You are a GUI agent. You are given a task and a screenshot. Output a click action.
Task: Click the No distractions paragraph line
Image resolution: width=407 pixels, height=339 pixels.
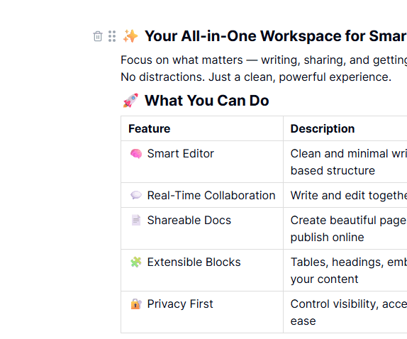point(256,77)
